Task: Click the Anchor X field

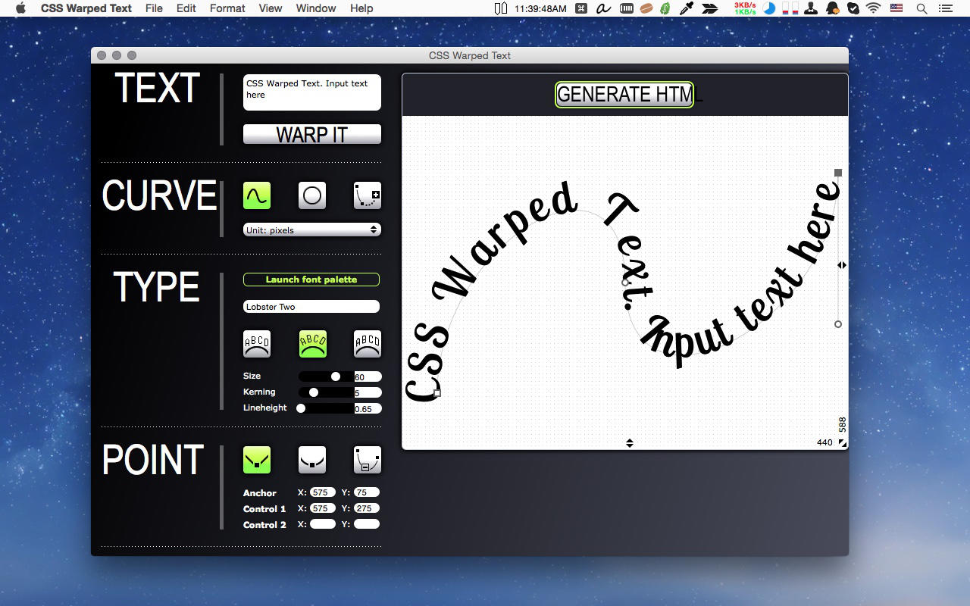Action: (x=323, y=492)
